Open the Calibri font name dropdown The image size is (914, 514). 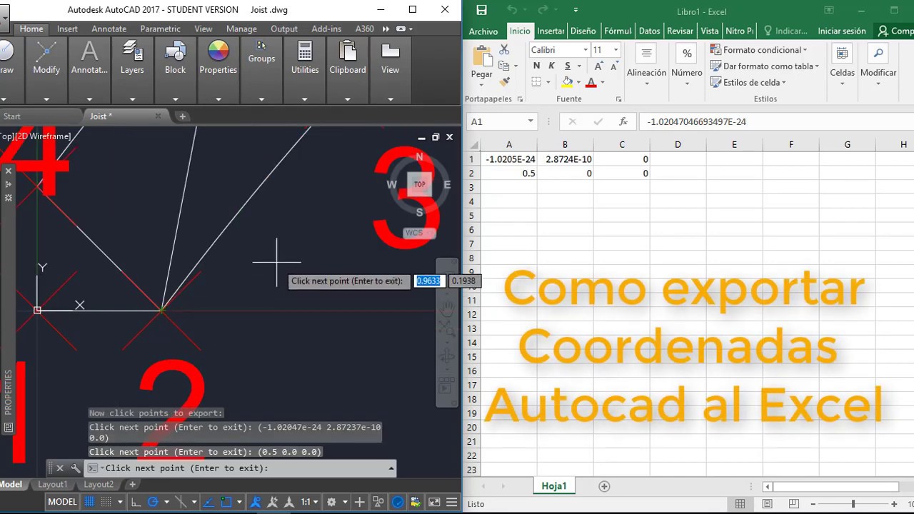coord(586,50)
